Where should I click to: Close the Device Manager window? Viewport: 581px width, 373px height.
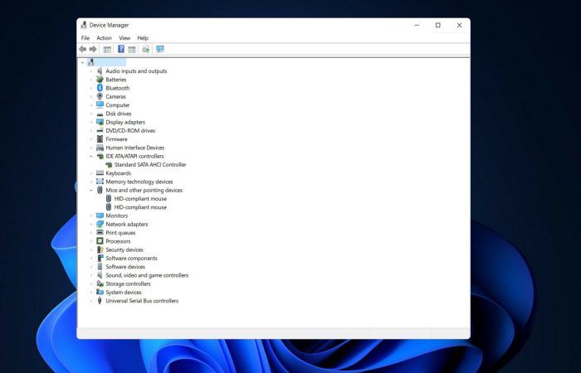pos(460,25)
